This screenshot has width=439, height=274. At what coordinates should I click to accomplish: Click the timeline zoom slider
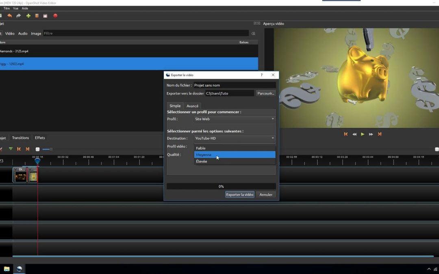pyautogui.click(x=47, y=149)
